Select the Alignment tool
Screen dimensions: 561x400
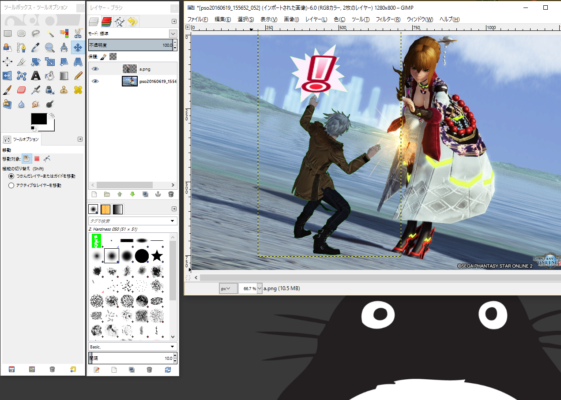(8, 61)
